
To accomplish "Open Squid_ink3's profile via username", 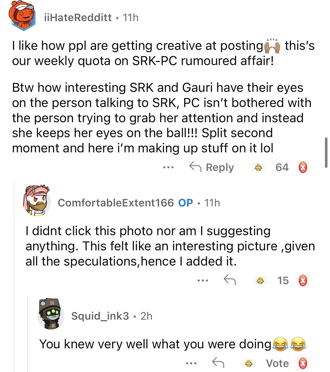I will (x=100, y=316).
